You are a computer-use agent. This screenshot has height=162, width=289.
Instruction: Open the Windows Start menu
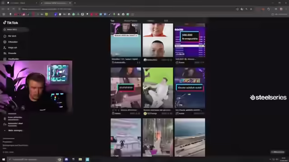click(x=3, y=159)
